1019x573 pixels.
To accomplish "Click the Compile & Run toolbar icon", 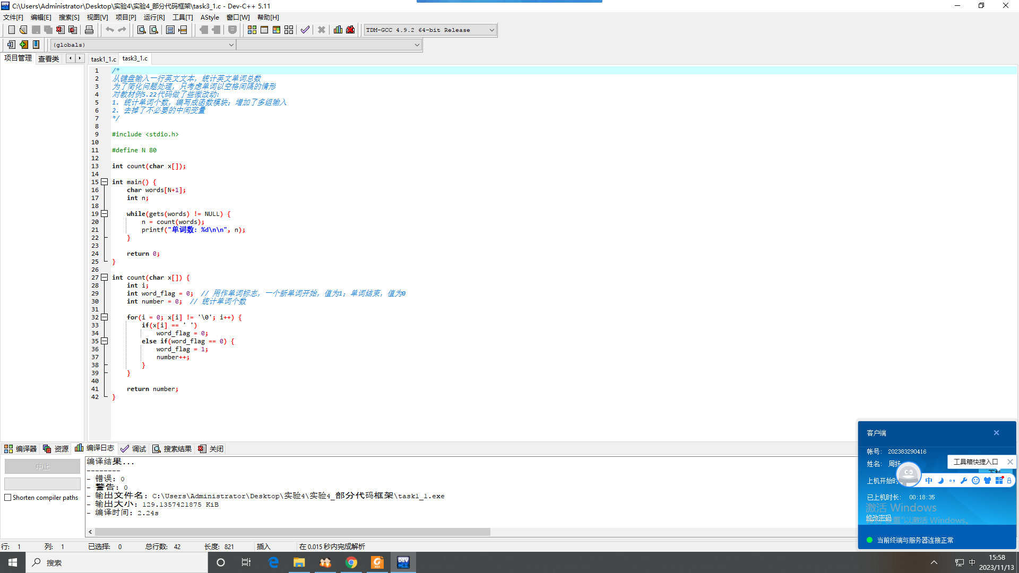I will (277, 30).
